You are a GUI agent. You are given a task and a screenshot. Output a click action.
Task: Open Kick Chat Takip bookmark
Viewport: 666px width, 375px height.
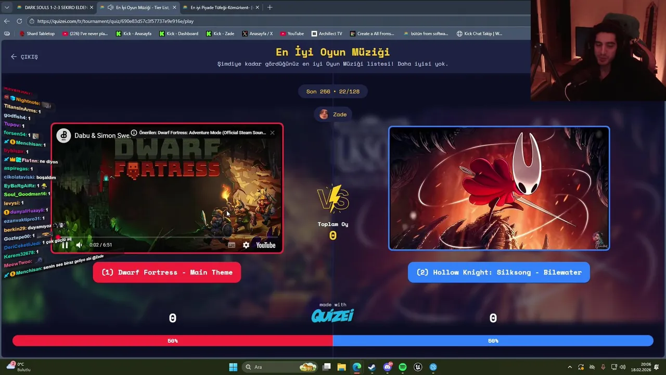tap(479, 34)
